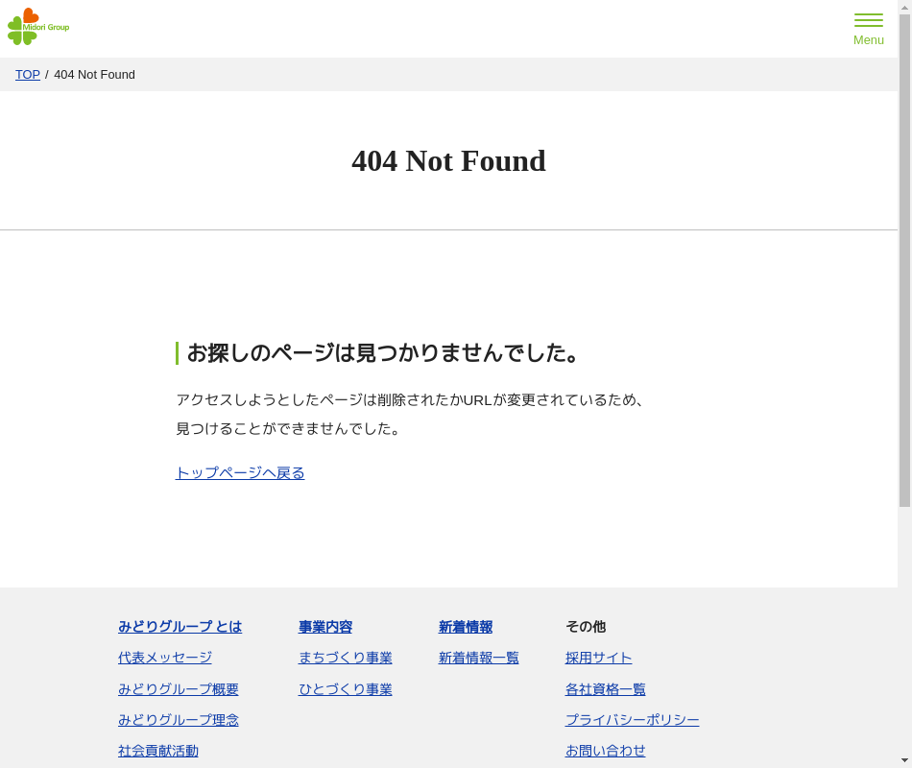Open お問い合わせ contact link
This screenshot has height=768, width=912.
tap(606, 751)
